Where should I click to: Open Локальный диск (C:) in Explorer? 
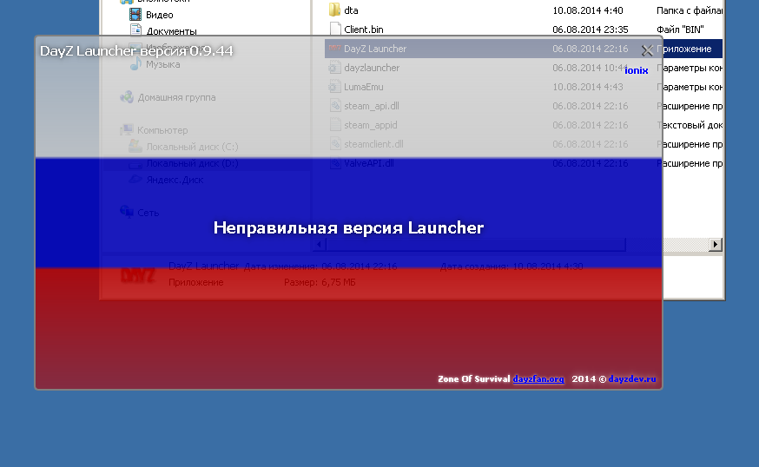click(x=192, y=147)
